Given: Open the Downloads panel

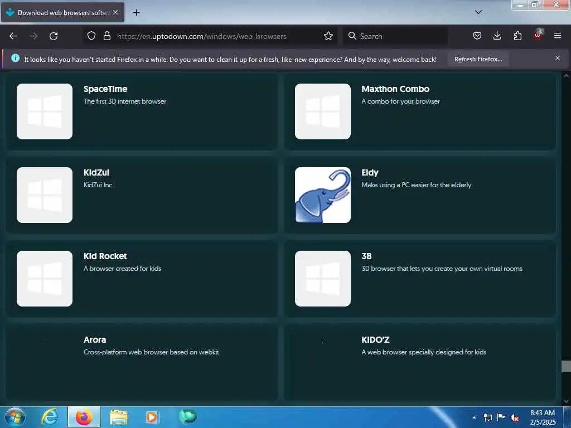Looking at the screenshot, I should (497, 36).
